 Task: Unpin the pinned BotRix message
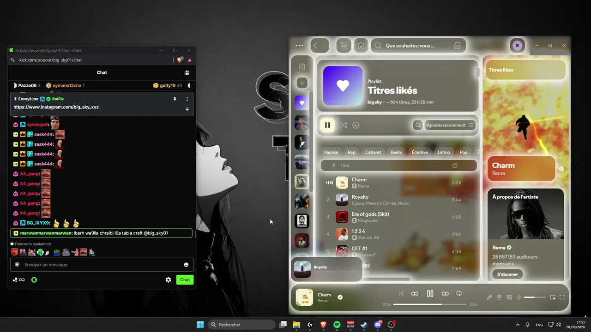pyautogui.click(x=175, y=99)
